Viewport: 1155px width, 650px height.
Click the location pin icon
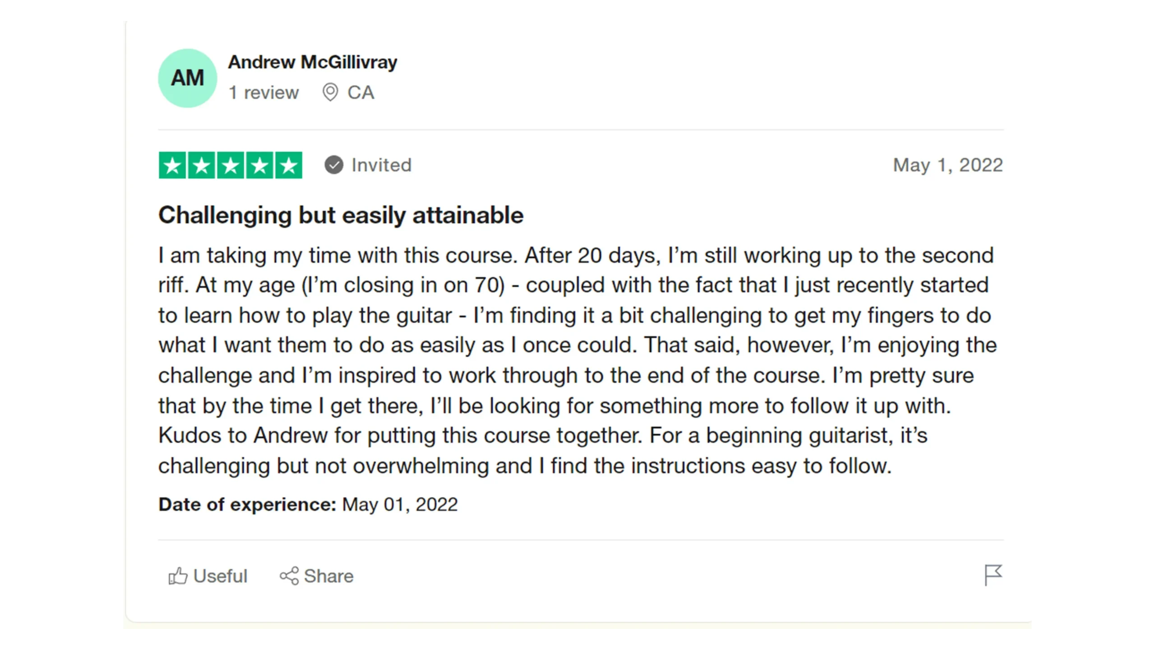coord(330,92)
